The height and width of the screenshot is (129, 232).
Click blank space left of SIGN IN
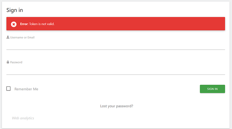coord(118,89)
